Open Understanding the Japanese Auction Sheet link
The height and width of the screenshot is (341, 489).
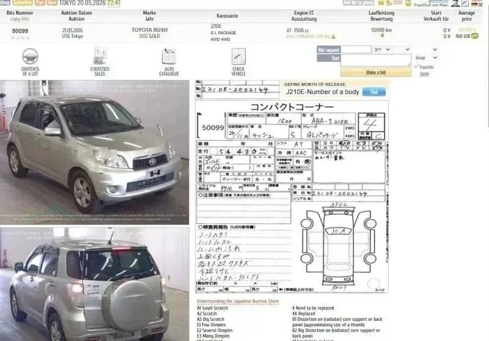point(238,301)
